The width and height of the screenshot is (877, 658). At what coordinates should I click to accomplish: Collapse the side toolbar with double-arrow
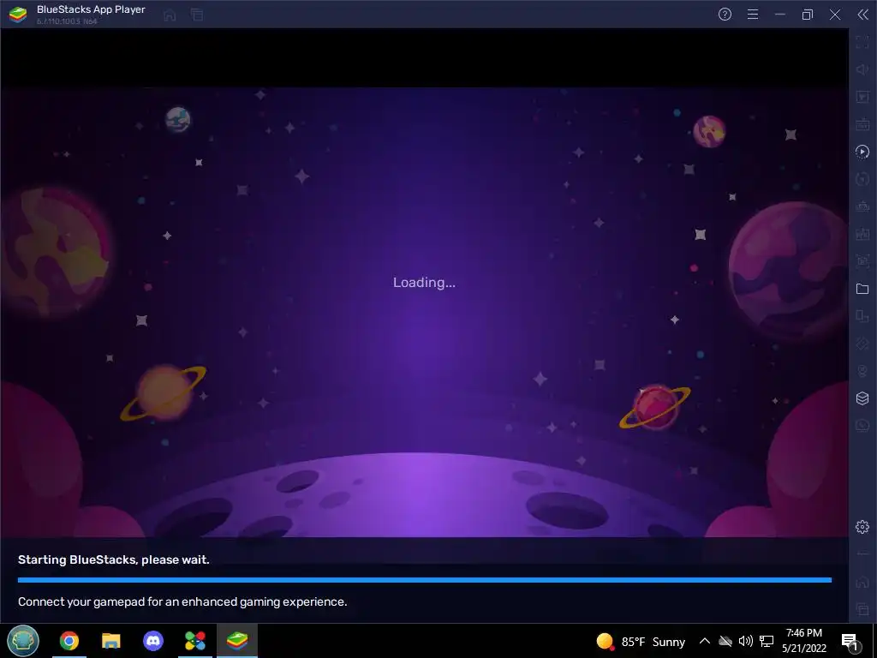pyautogui.click(x=863, y=15)
